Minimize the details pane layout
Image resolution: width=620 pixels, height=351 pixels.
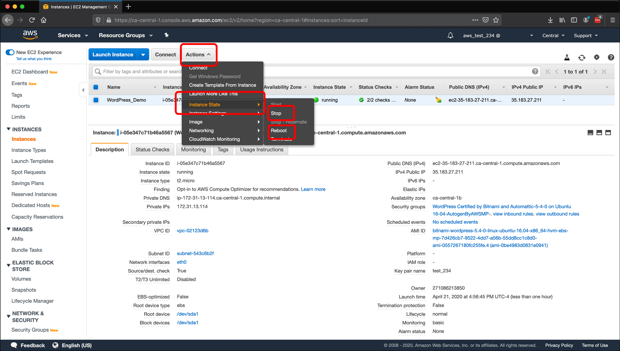click(x=590, y=132)
